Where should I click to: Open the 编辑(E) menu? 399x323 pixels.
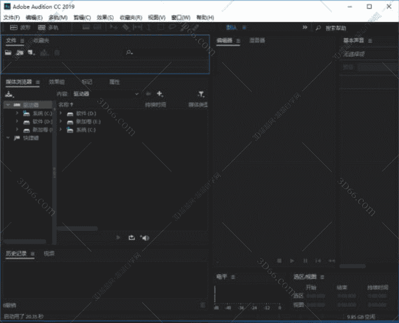click(34, 17)
